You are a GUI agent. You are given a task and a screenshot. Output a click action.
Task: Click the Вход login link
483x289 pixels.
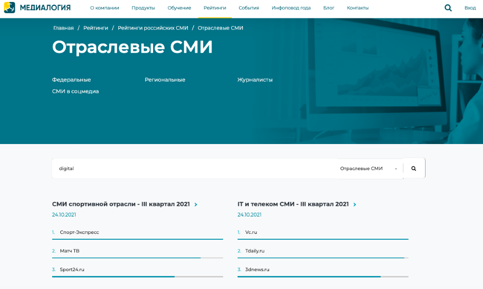(470, 8)
